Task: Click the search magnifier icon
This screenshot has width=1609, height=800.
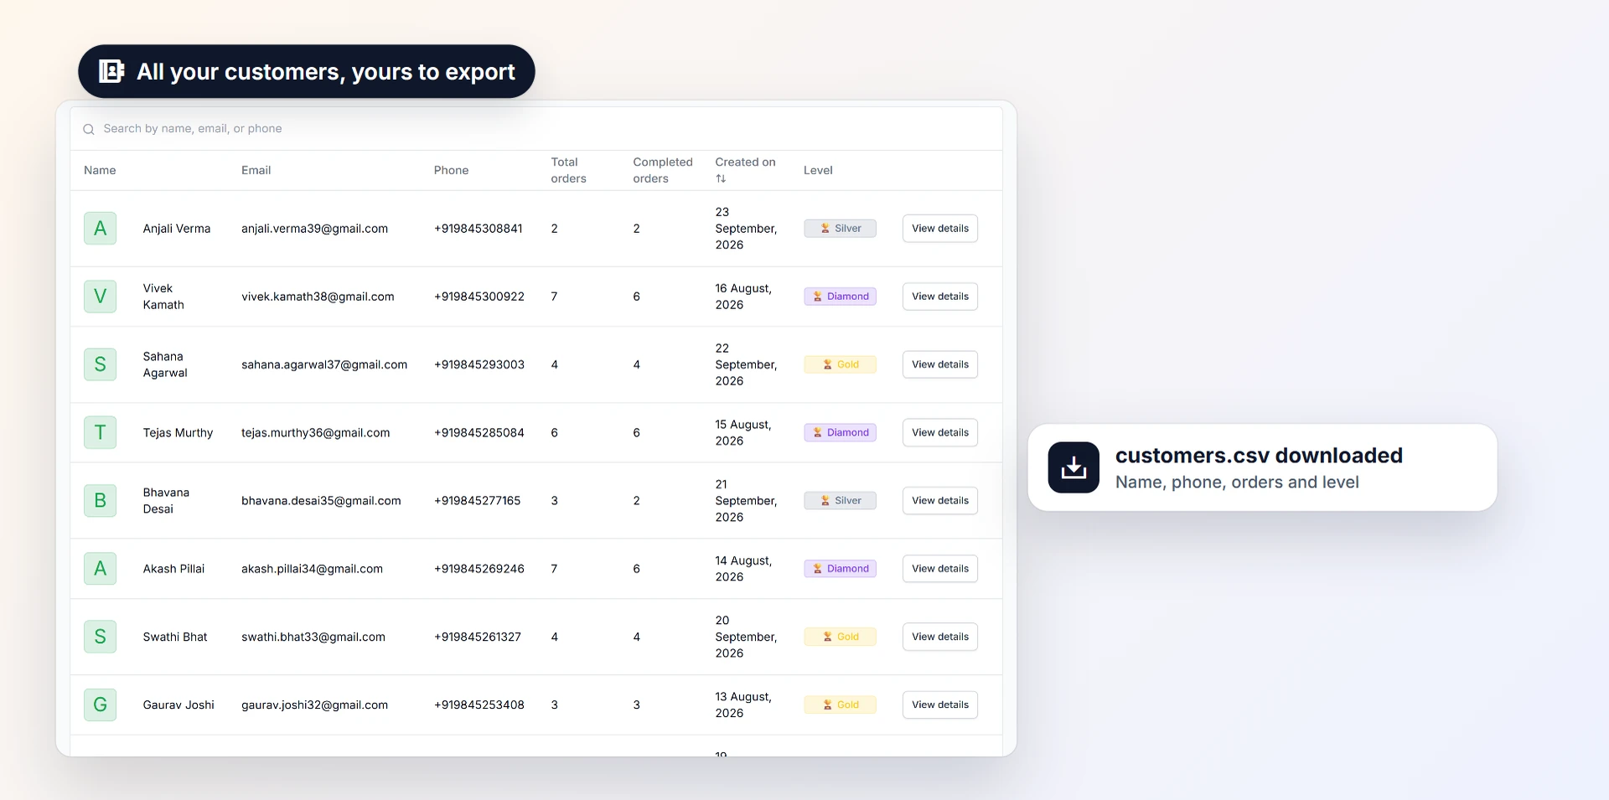Action: (x=89, y=129)
